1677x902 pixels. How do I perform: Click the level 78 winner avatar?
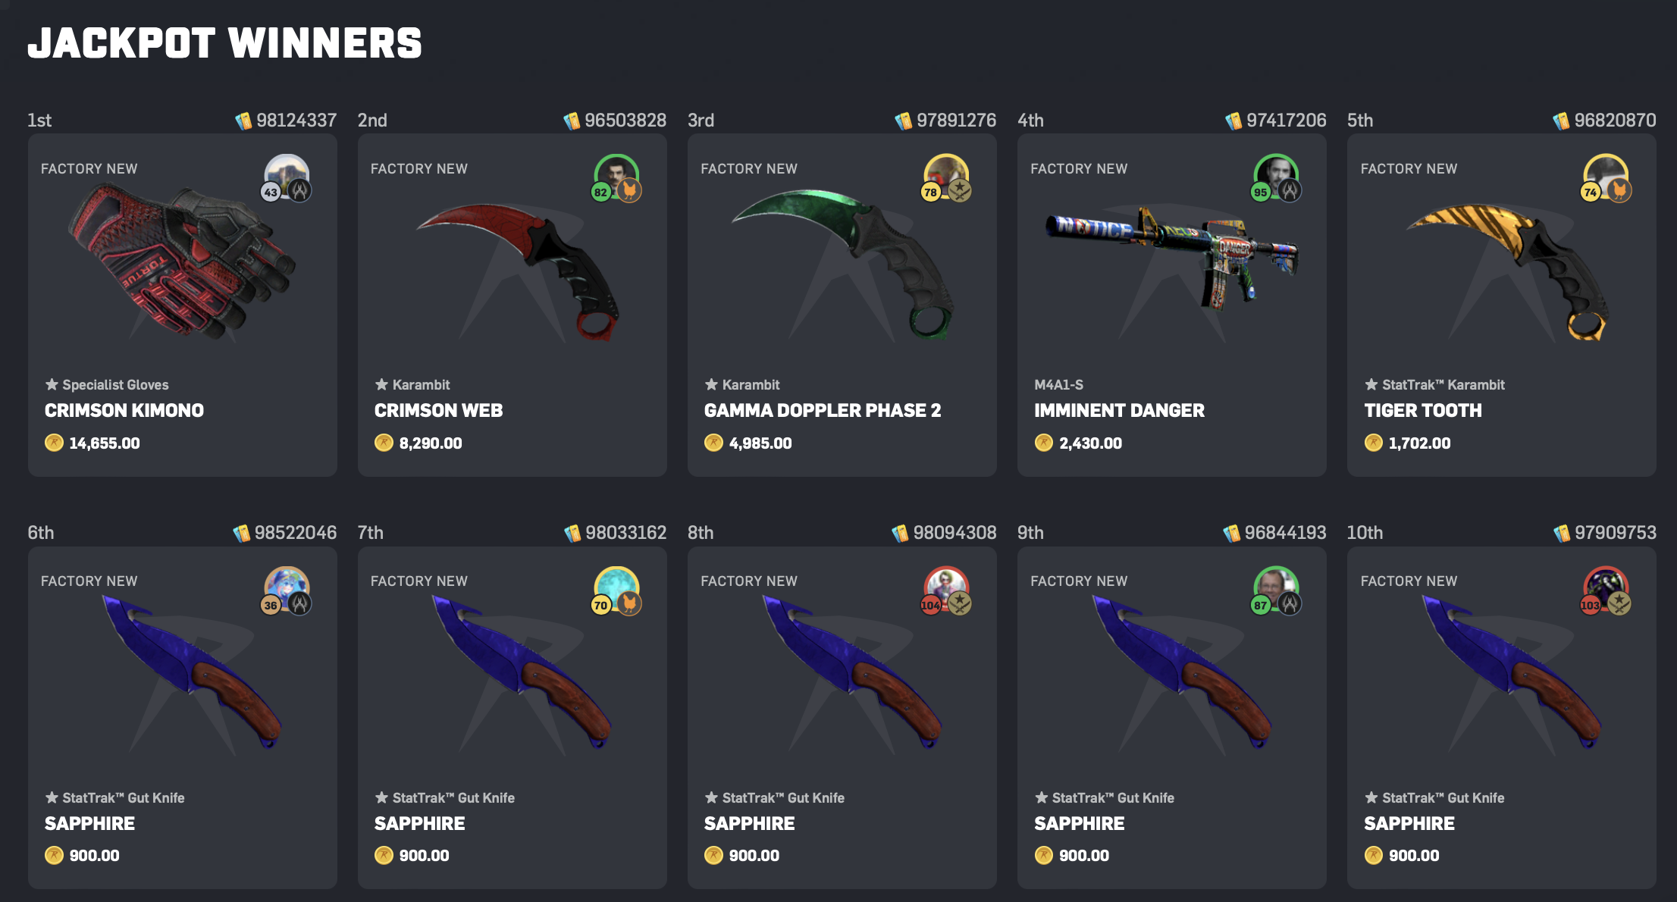(x=946, y=176)
